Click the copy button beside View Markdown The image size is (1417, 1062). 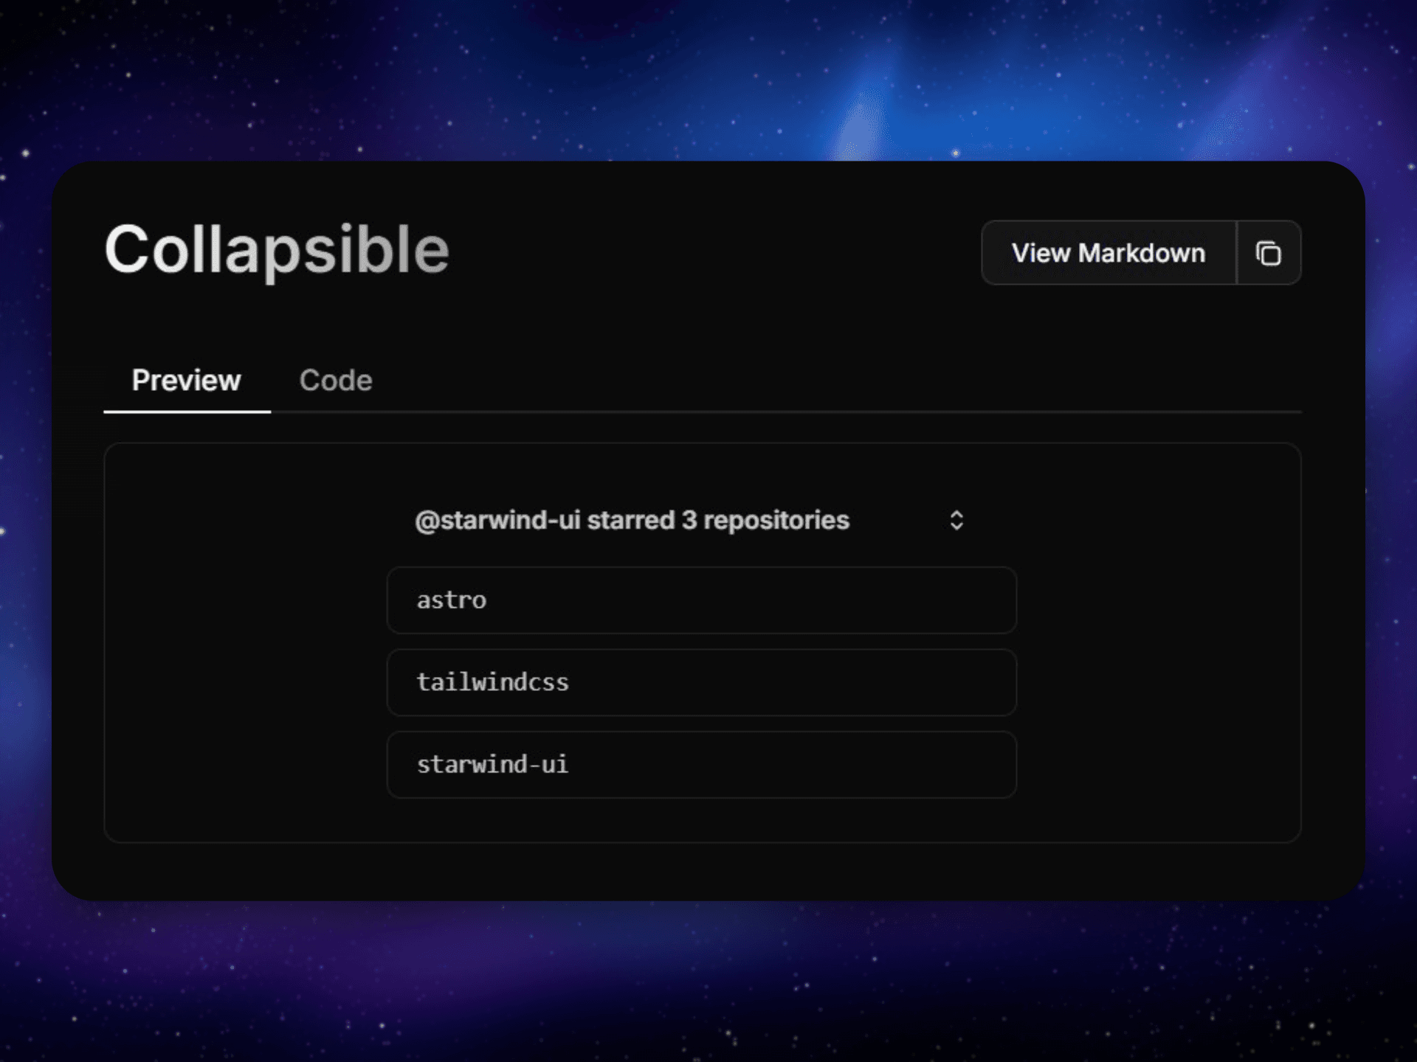1269,253
